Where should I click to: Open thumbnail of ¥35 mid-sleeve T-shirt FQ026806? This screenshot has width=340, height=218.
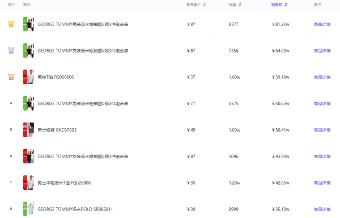tap(29, 182)
